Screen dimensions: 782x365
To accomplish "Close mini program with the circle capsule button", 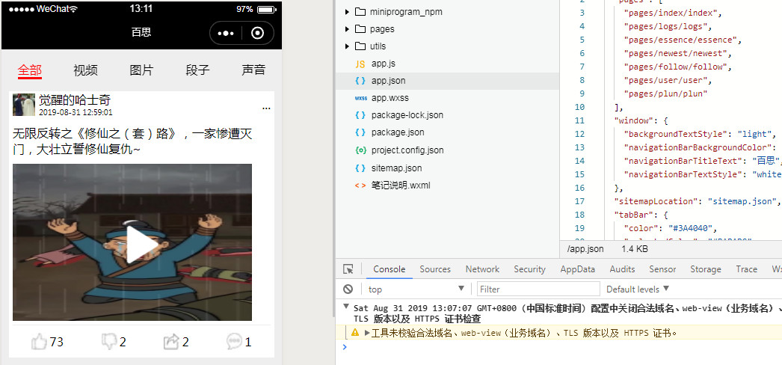I will click(257, 33).
